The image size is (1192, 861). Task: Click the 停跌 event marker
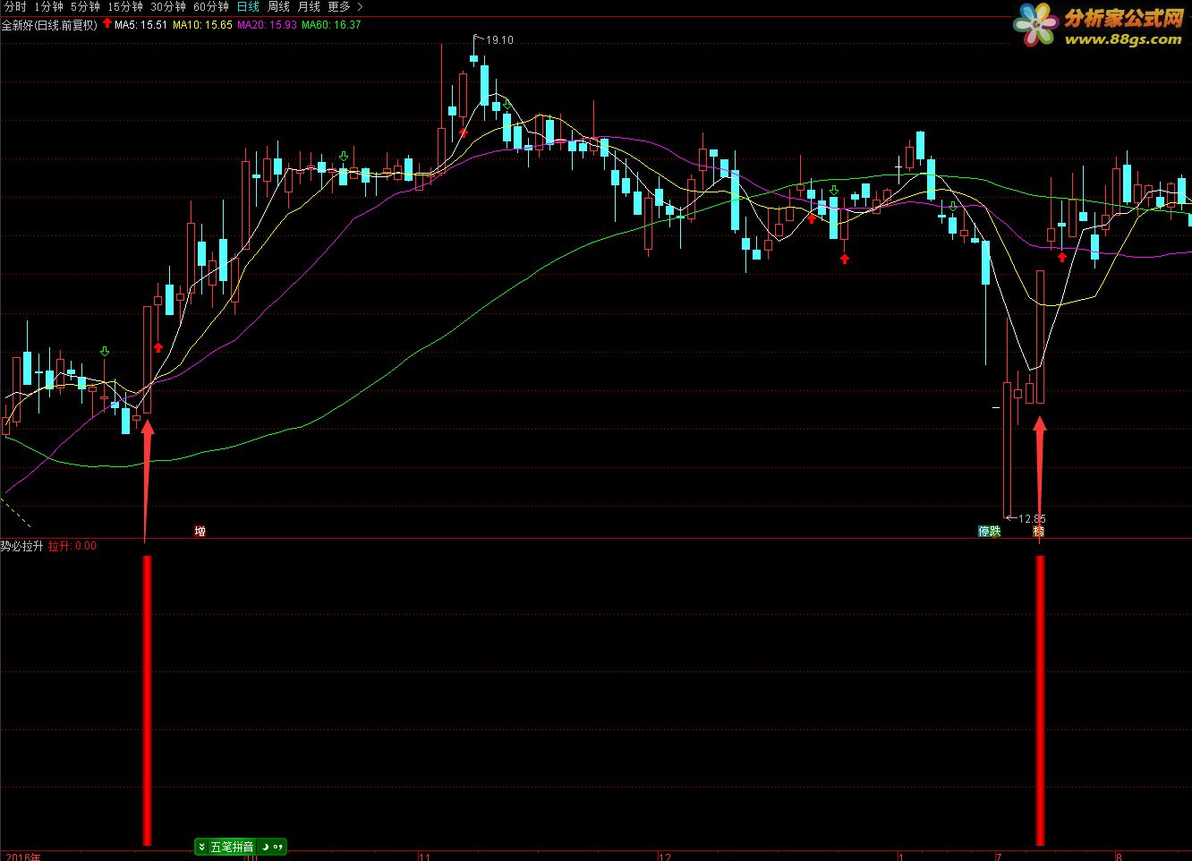pos(989,532)
